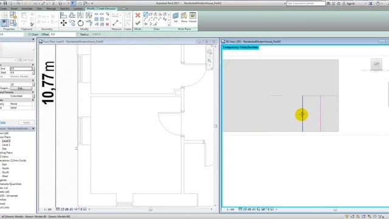Click the search keyword input box
Viewport: 389px width, 219px height.
pyautogui.click(x=306, y=4)
